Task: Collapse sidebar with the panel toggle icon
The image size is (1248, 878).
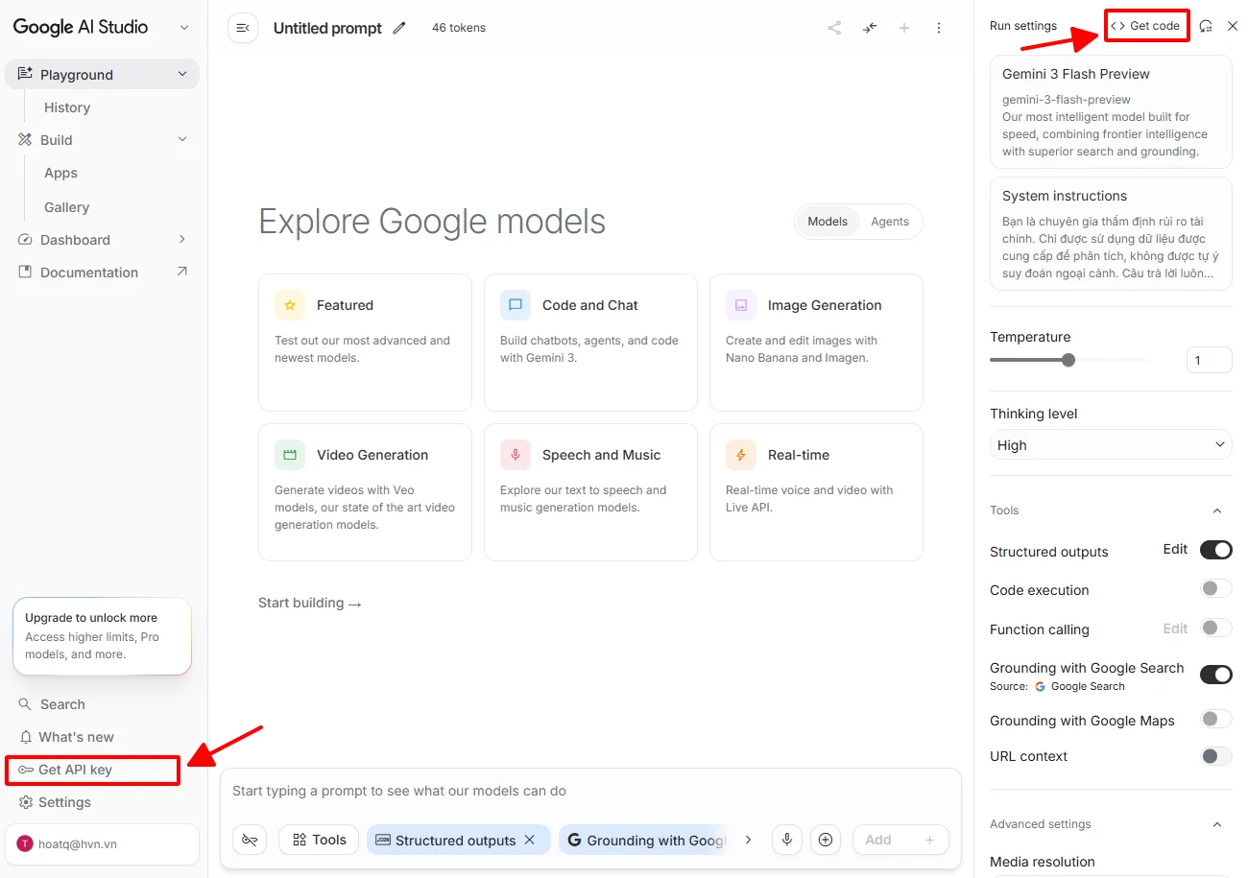Action: point(243,28)
